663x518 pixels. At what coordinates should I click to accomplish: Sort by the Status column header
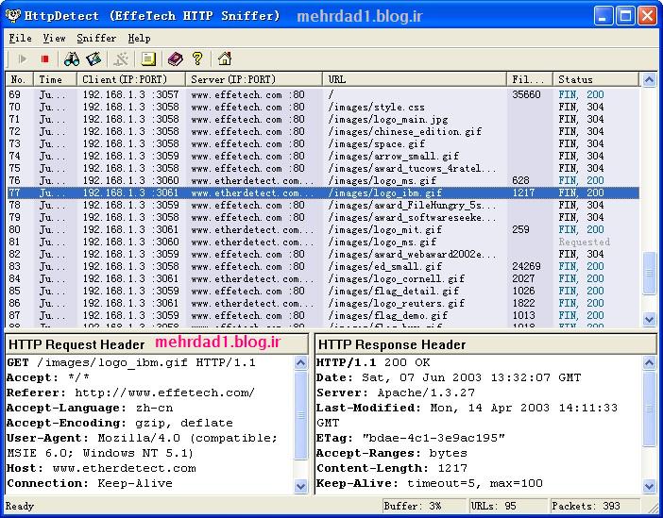596,79
